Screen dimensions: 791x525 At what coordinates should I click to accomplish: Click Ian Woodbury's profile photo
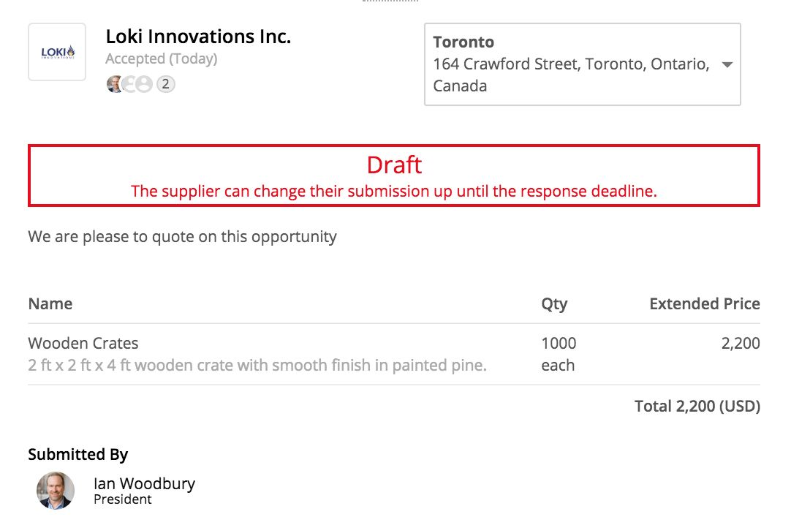(x=56, y=490)
